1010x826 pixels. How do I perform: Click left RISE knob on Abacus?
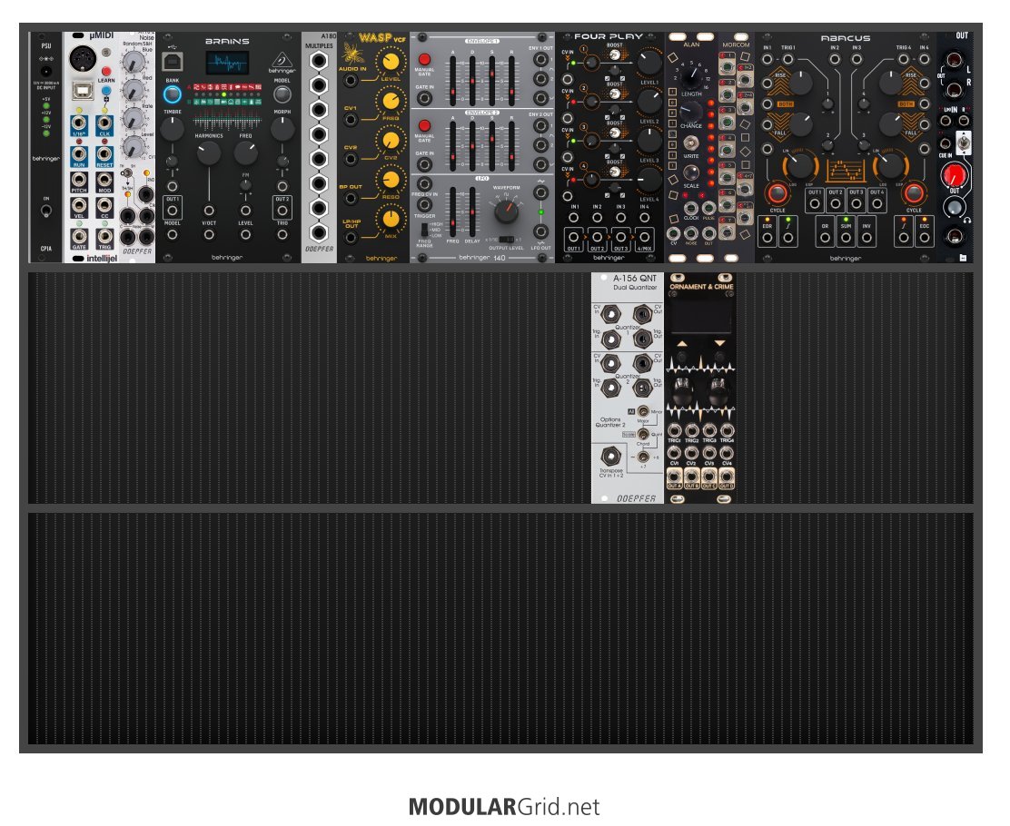coord(799,83)
